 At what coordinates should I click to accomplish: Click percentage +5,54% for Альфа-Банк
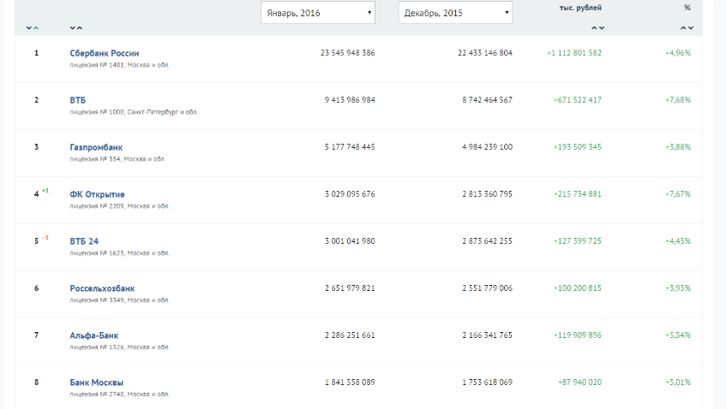(678, 335)
